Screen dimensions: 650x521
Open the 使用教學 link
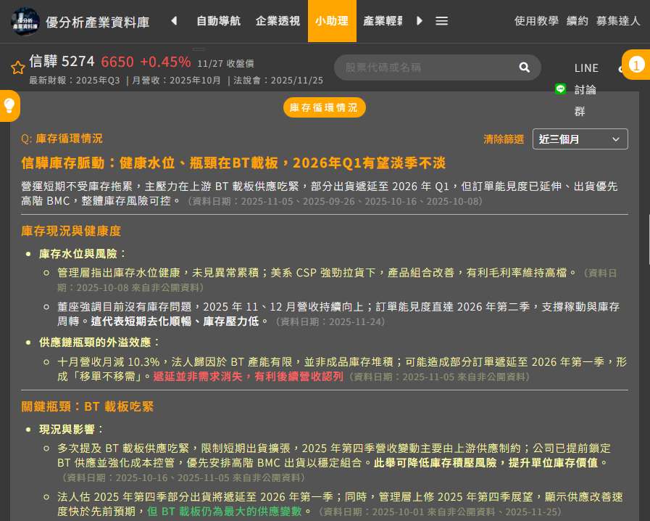pyautogui.click(x=536, y=21)
